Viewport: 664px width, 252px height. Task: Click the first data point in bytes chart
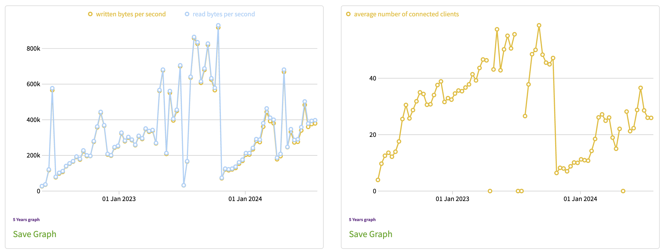point(42,186)
